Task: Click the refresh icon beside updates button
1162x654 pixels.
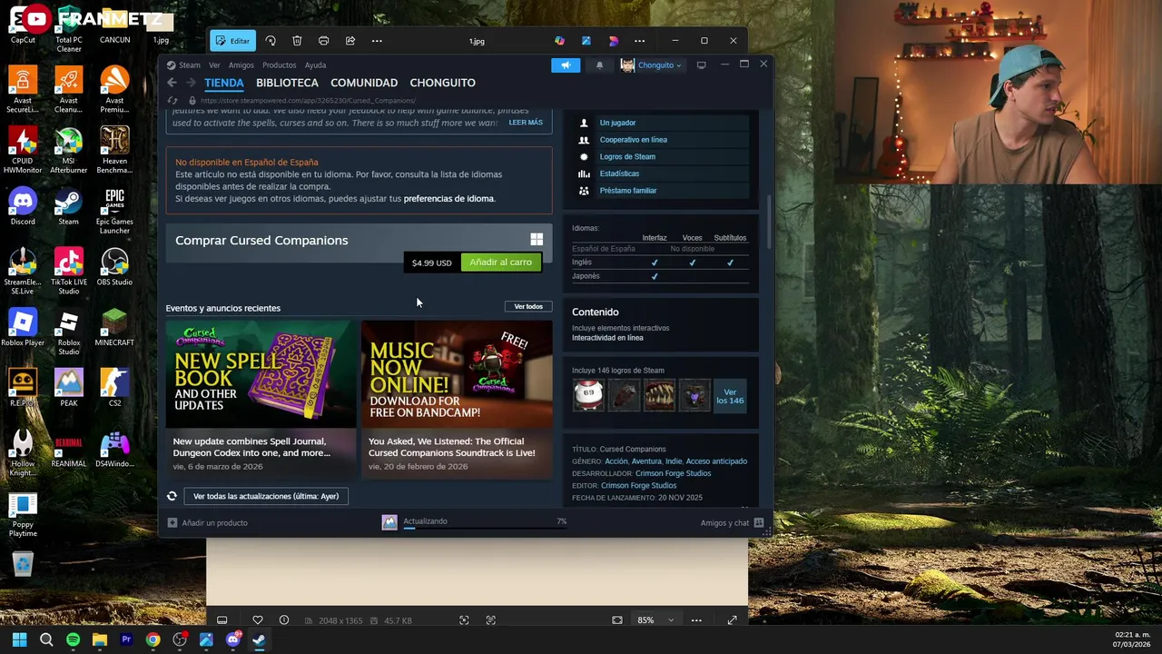Action: 172,496
